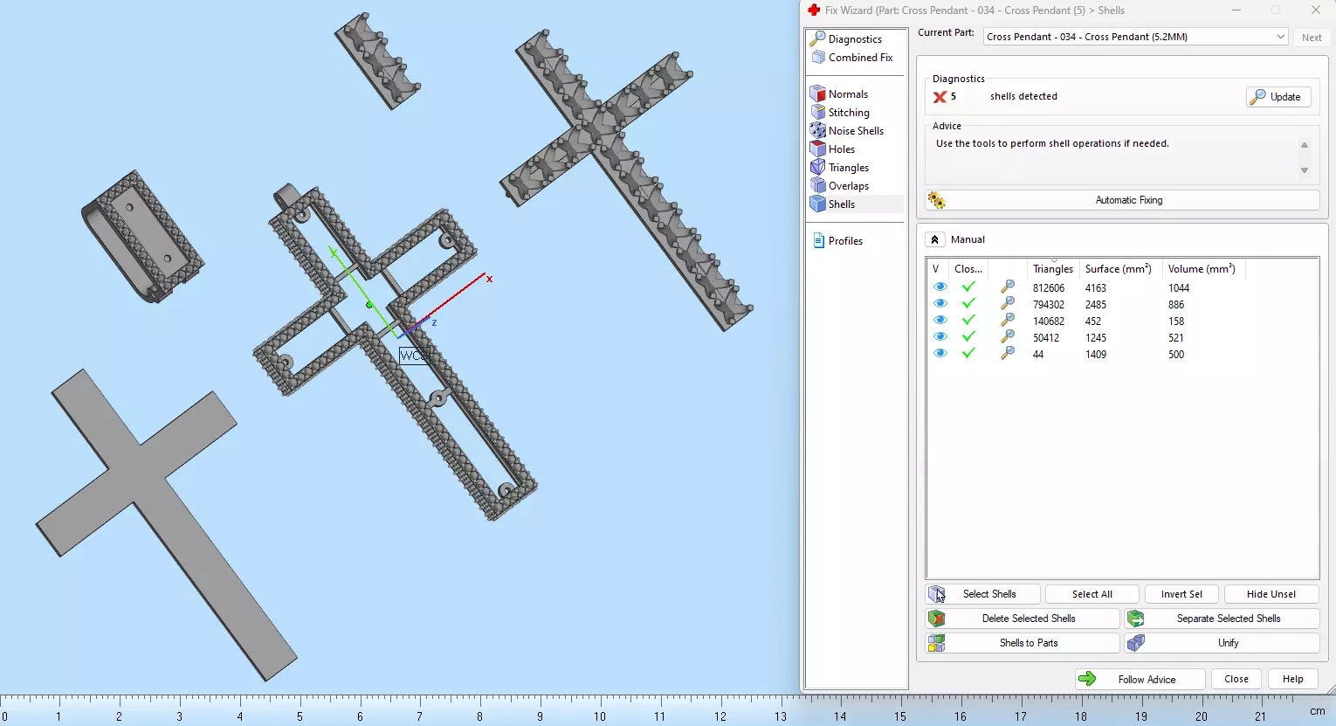Click the volume value 158

1176,322
